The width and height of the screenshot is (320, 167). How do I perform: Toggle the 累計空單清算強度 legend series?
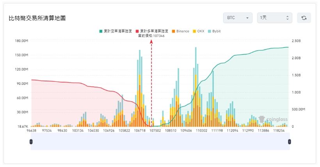[x=116, y=31]
